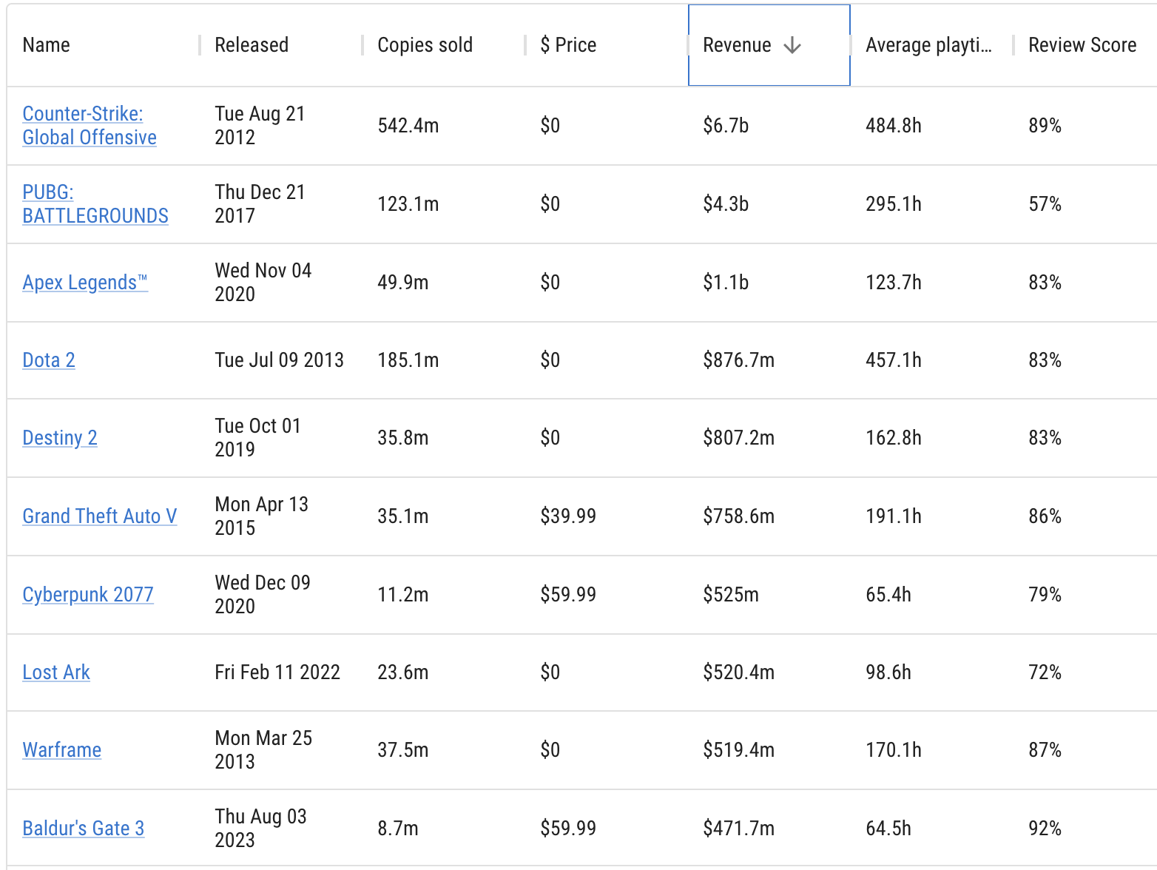Click the 8.7m copies sold value

tap(398, 829)
